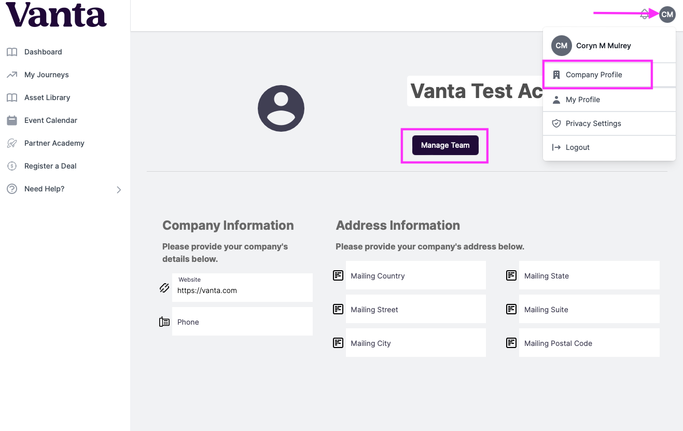This screenshot has height=431, width=683.
Task: Go to My Journeys
Action: (x=47, y=75)
